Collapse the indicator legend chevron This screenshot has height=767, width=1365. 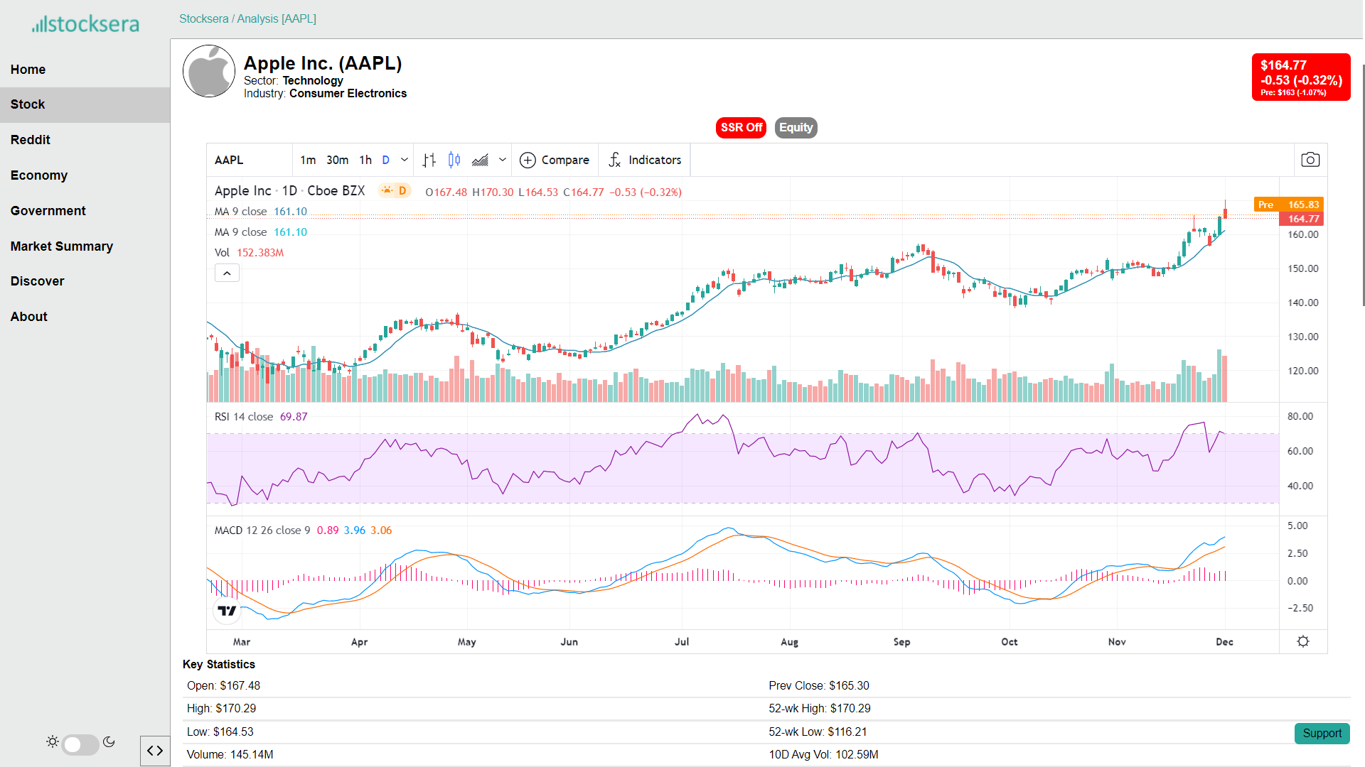pos(227,273)
